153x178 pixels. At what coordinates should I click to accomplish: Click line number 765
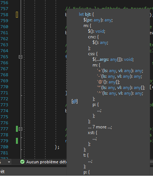click(5, 57)
